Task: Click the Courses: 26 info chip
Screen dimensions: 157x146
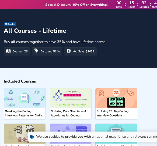Action: click(17, 51)
